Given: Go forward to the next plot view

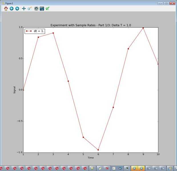Looking at the screenshot, I should (x=17, y=9).
